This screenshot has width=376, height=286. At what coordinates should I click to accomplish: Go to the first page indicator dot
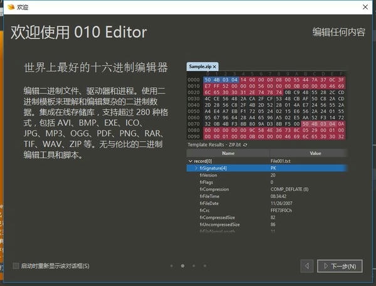pyautogui.click(x=172, y=266)
